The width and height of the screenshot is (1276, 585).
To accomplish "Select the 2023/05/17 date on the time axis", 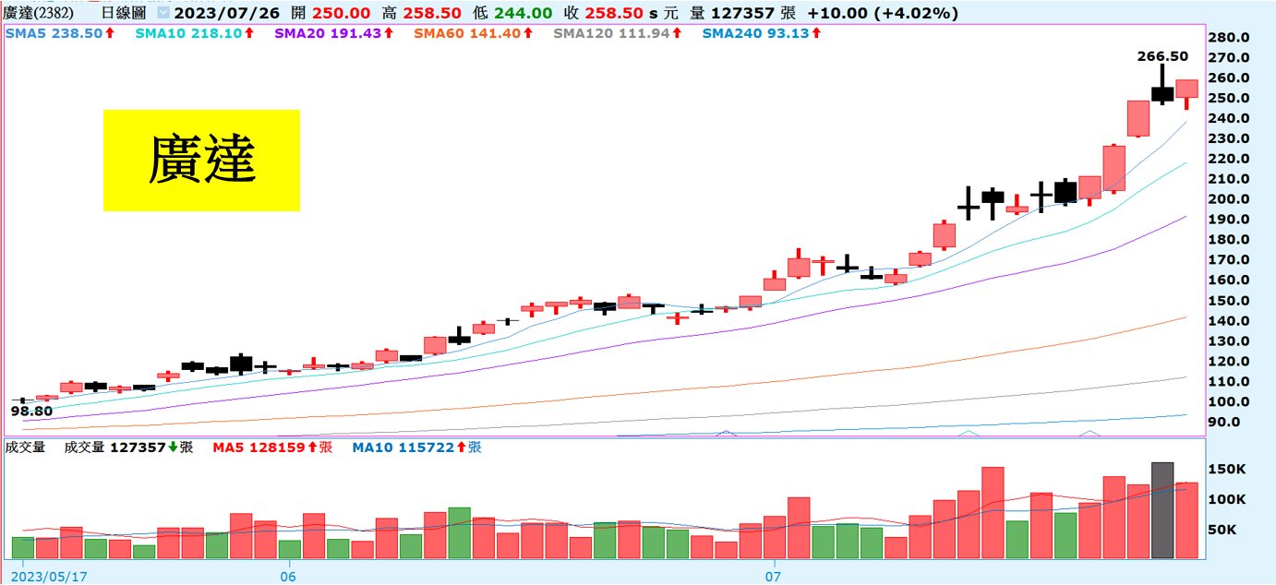I will (x=51, y=577).
